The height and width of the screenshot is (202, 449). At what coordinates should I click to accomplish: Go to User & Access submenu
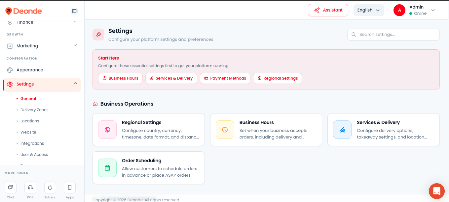[x=34, y=155]
